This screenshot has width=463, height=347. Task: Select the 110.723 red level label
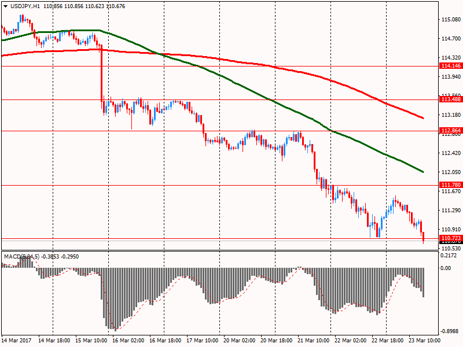click(x=451, y=238)
